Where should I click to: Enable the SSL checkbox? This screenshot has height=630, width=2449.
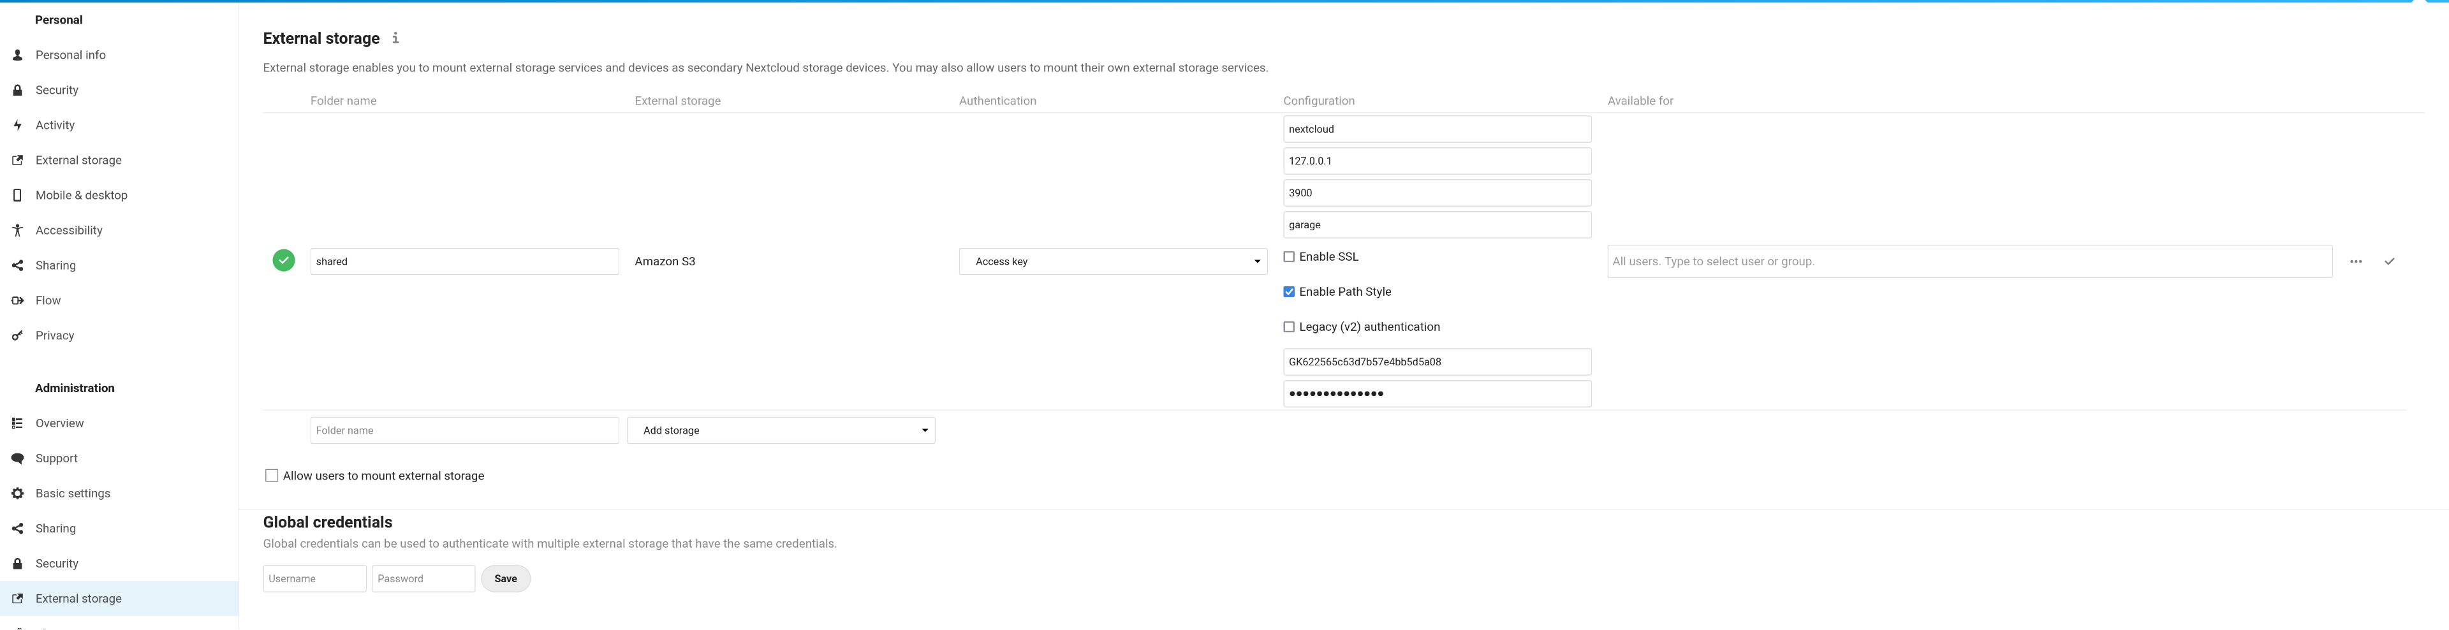pos(1288,256)
